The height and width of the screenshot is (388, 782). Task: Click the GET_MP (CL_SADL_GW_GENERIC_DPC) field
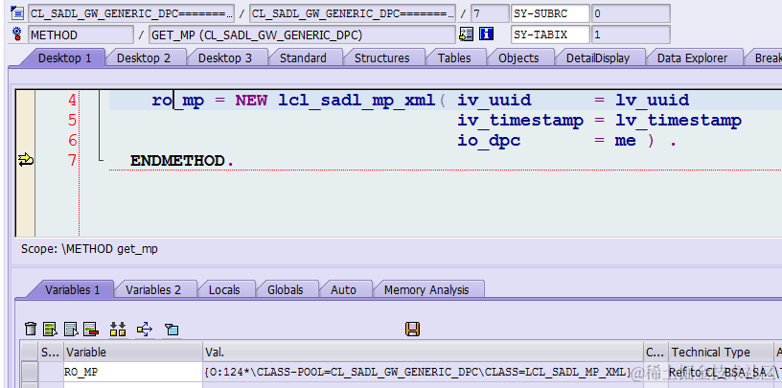(302, 34)
